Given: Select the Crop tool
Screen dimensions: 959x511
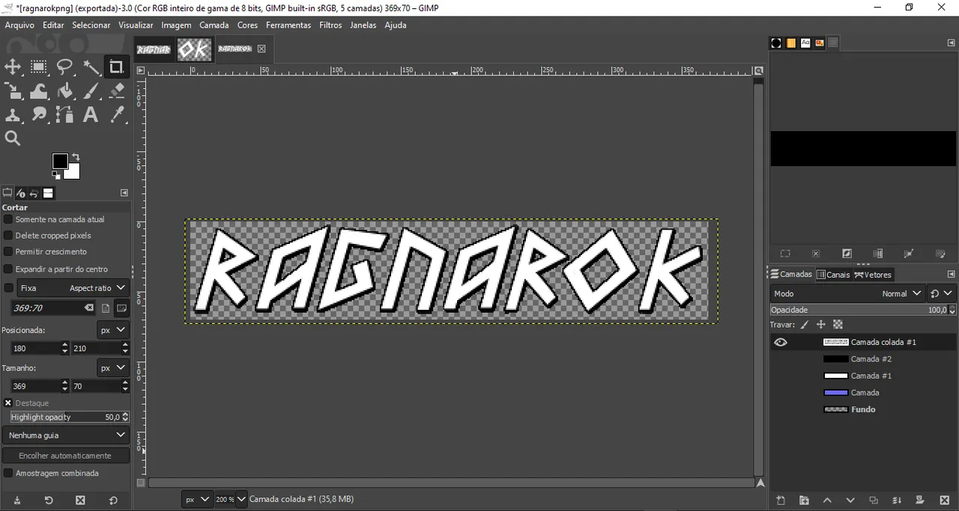Looking at the screenshot, I should point(117,67).
